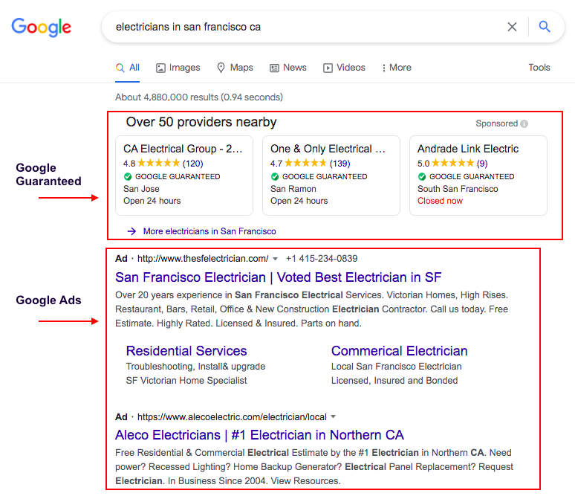
Task: Click Licensed, Insured and Bonded text
Action: click(x=394, y=381)
